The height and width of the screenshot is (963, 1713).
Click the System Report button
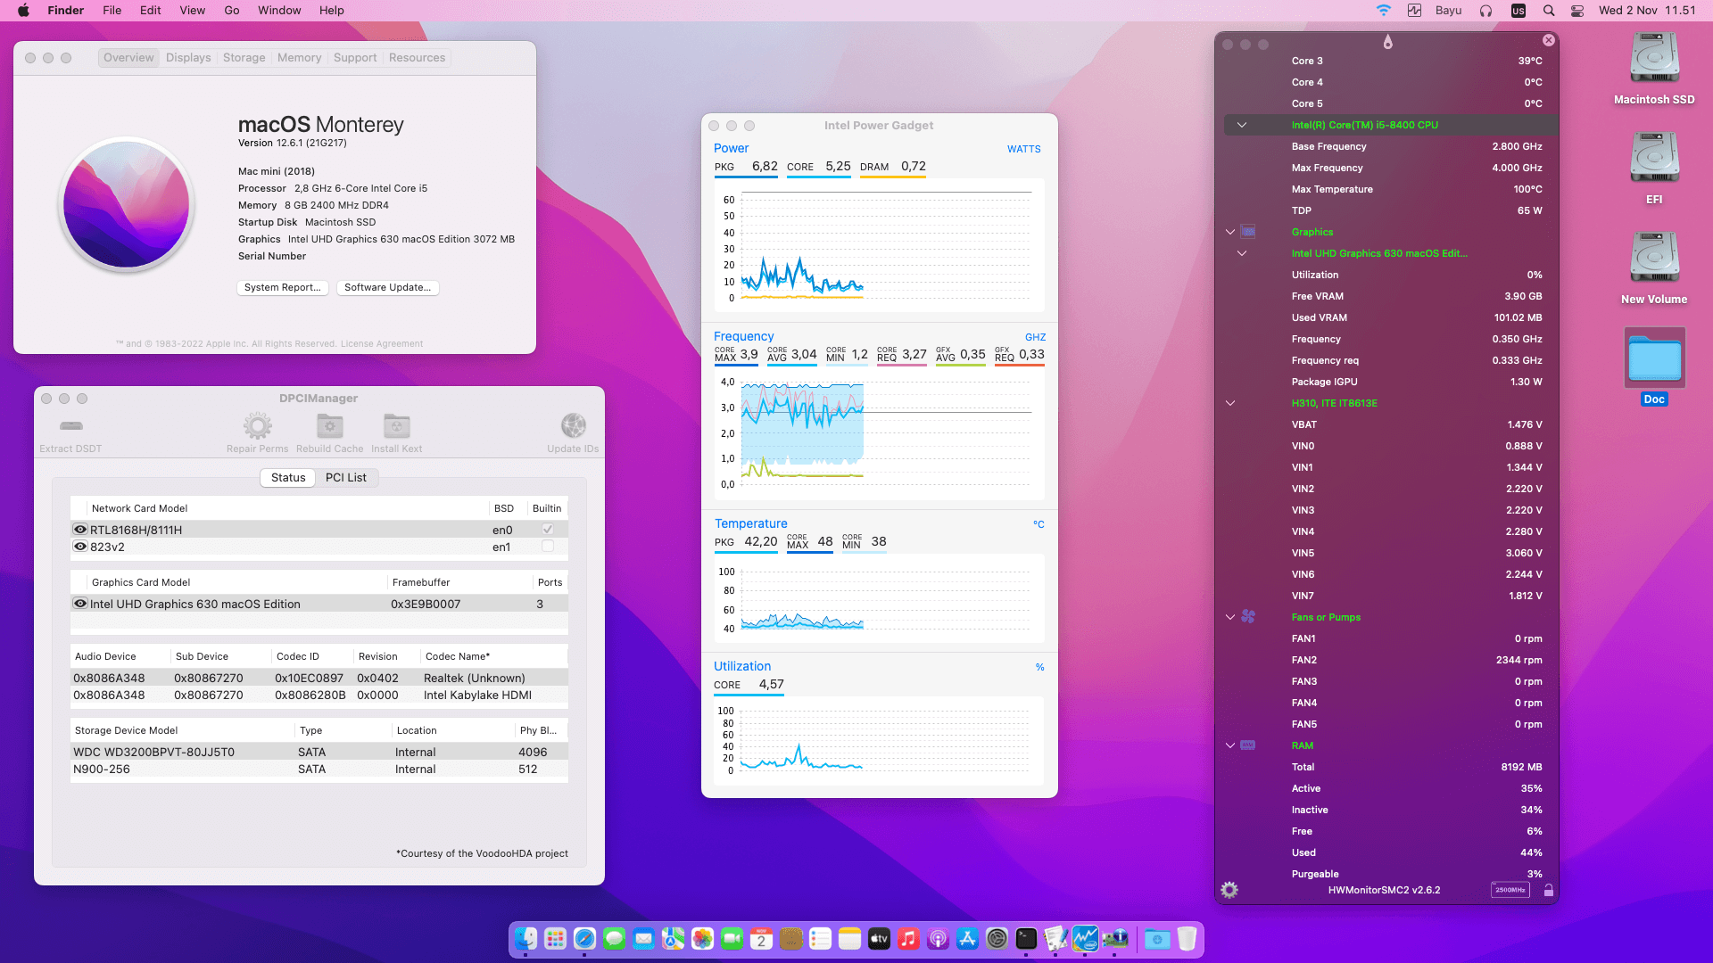[282, 287]
